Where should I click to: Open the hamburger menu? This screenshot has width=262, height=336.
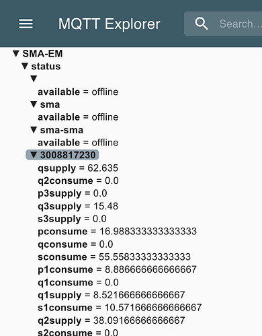click(26, 24)
